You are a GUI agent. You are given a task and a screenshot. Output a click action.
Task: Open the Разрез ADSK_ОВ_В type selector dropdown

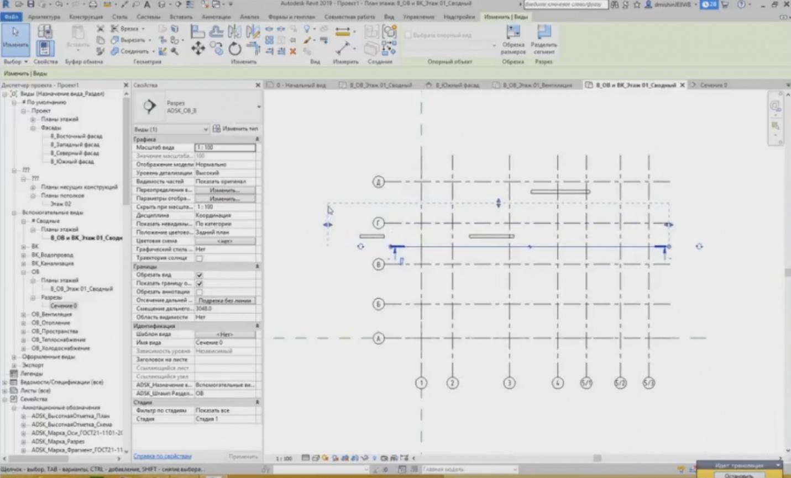[258, 107]
